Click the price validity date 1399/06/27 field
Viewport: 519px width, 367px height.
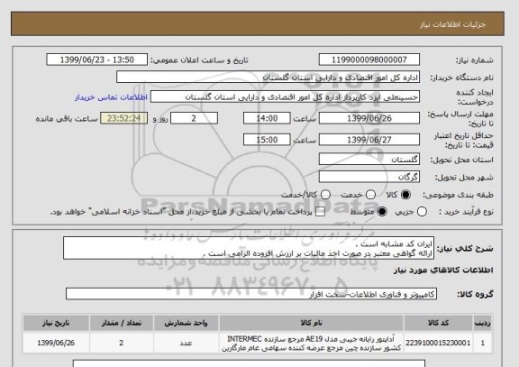[x=369, y=140]
